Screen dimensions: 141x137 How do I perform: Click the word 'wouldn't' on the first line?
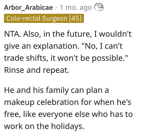115,34
